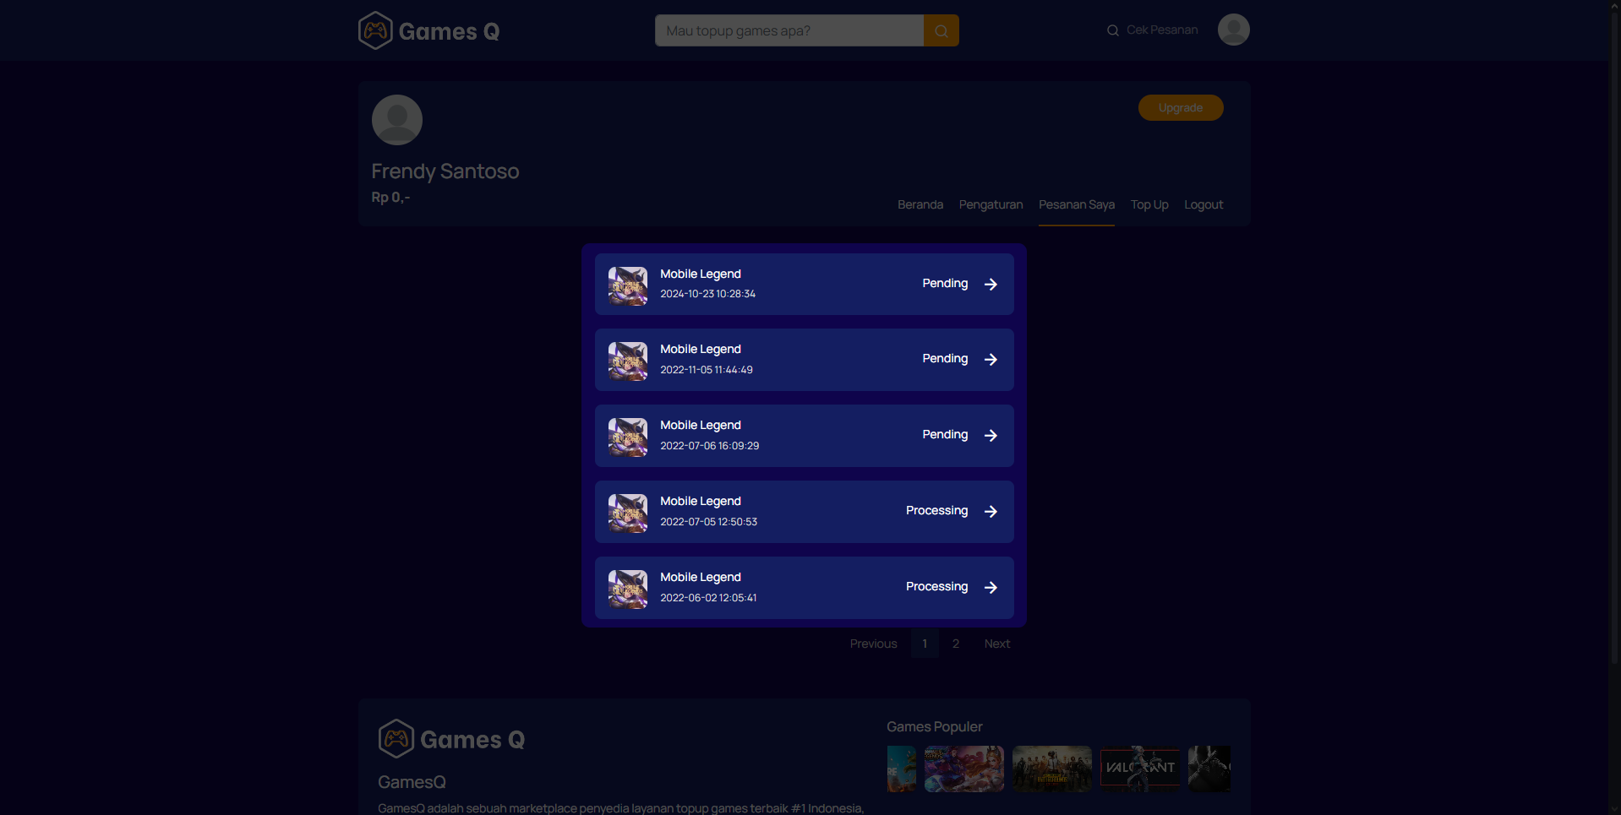Switch to the Beranda tab
1621x815 pixels.
[920, 205]
